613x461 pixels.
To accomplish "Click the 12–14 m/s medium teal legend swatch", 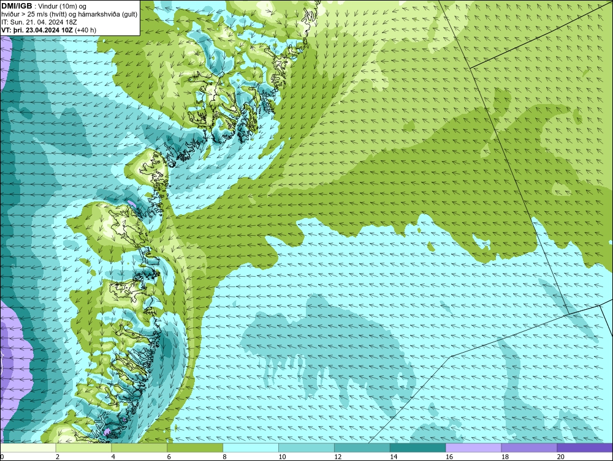I will tap(362, 448).
